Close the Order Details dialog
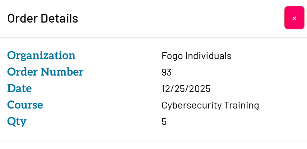Image resolution: width=307 pixels, height=149 pixels. [294, 18]
